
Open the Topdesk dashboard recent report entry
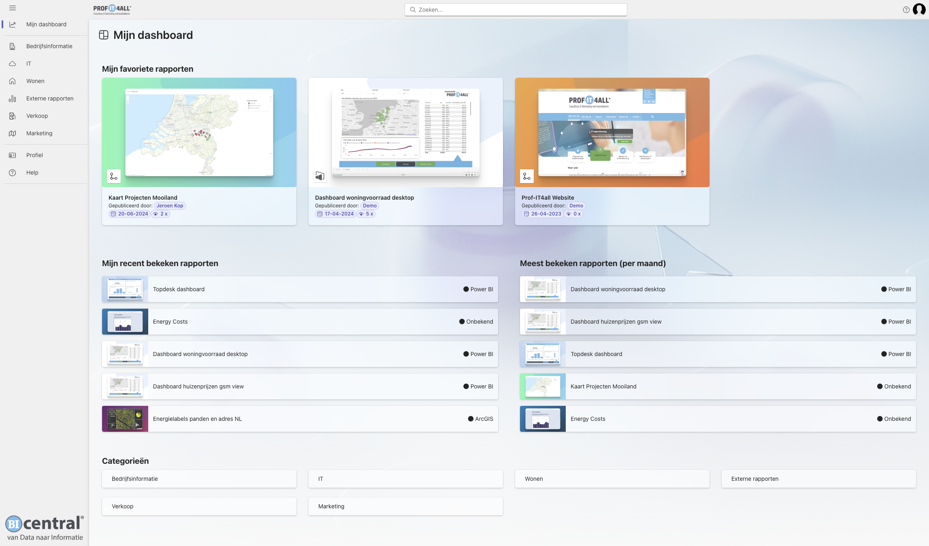point(300,289)
